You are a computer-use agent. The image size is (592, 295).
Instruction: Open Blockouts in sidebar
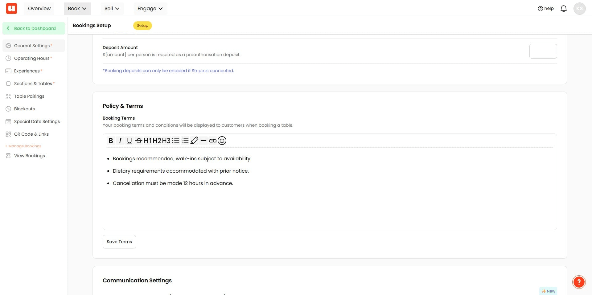(x=34, y=109)
